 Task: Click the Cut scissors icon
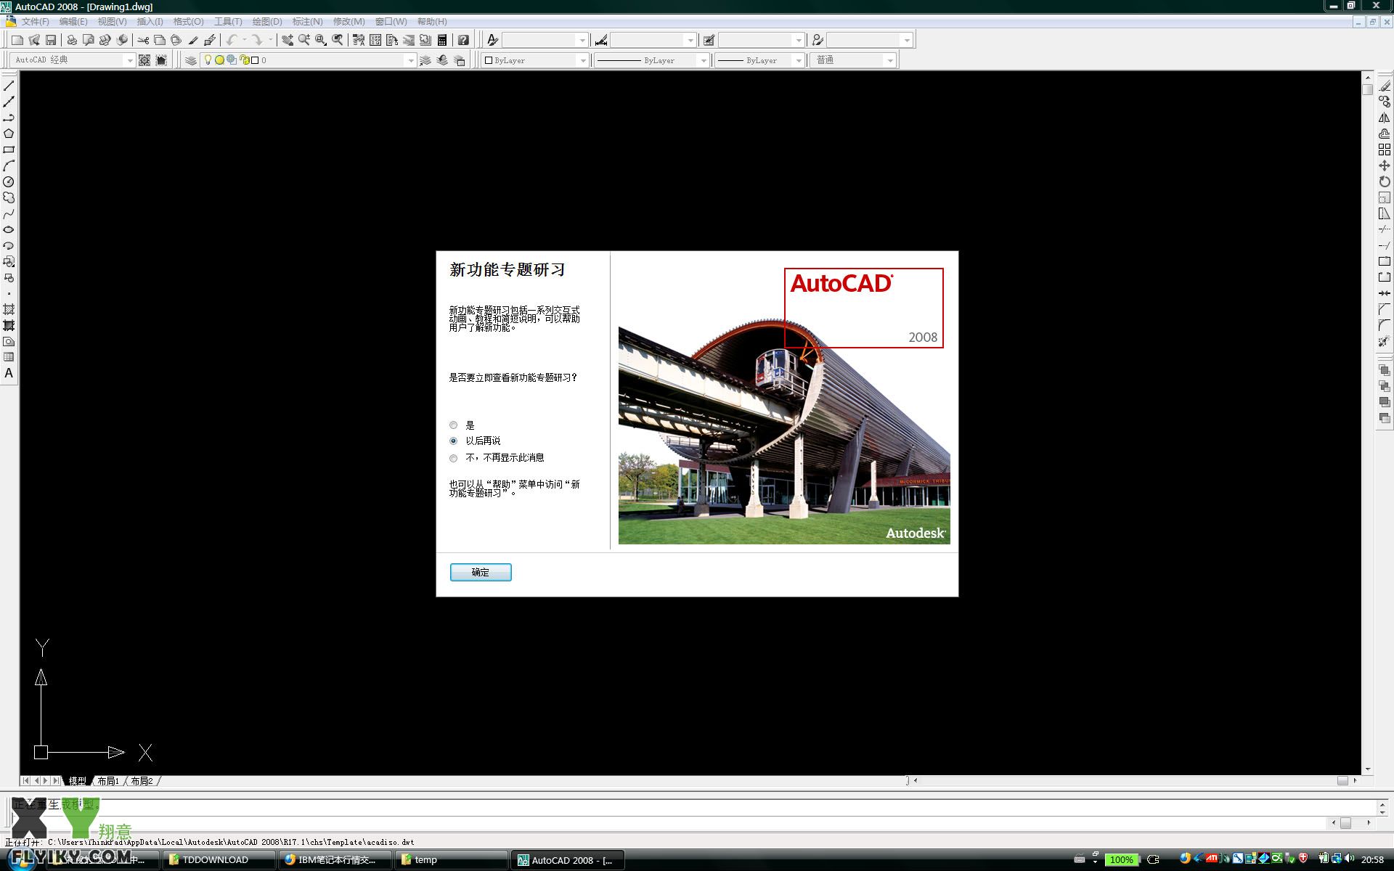[143, 40]
